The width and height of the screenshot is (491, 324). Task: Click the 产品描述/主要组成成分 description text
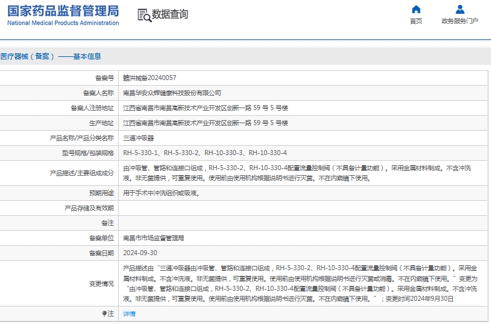[297, 173]
